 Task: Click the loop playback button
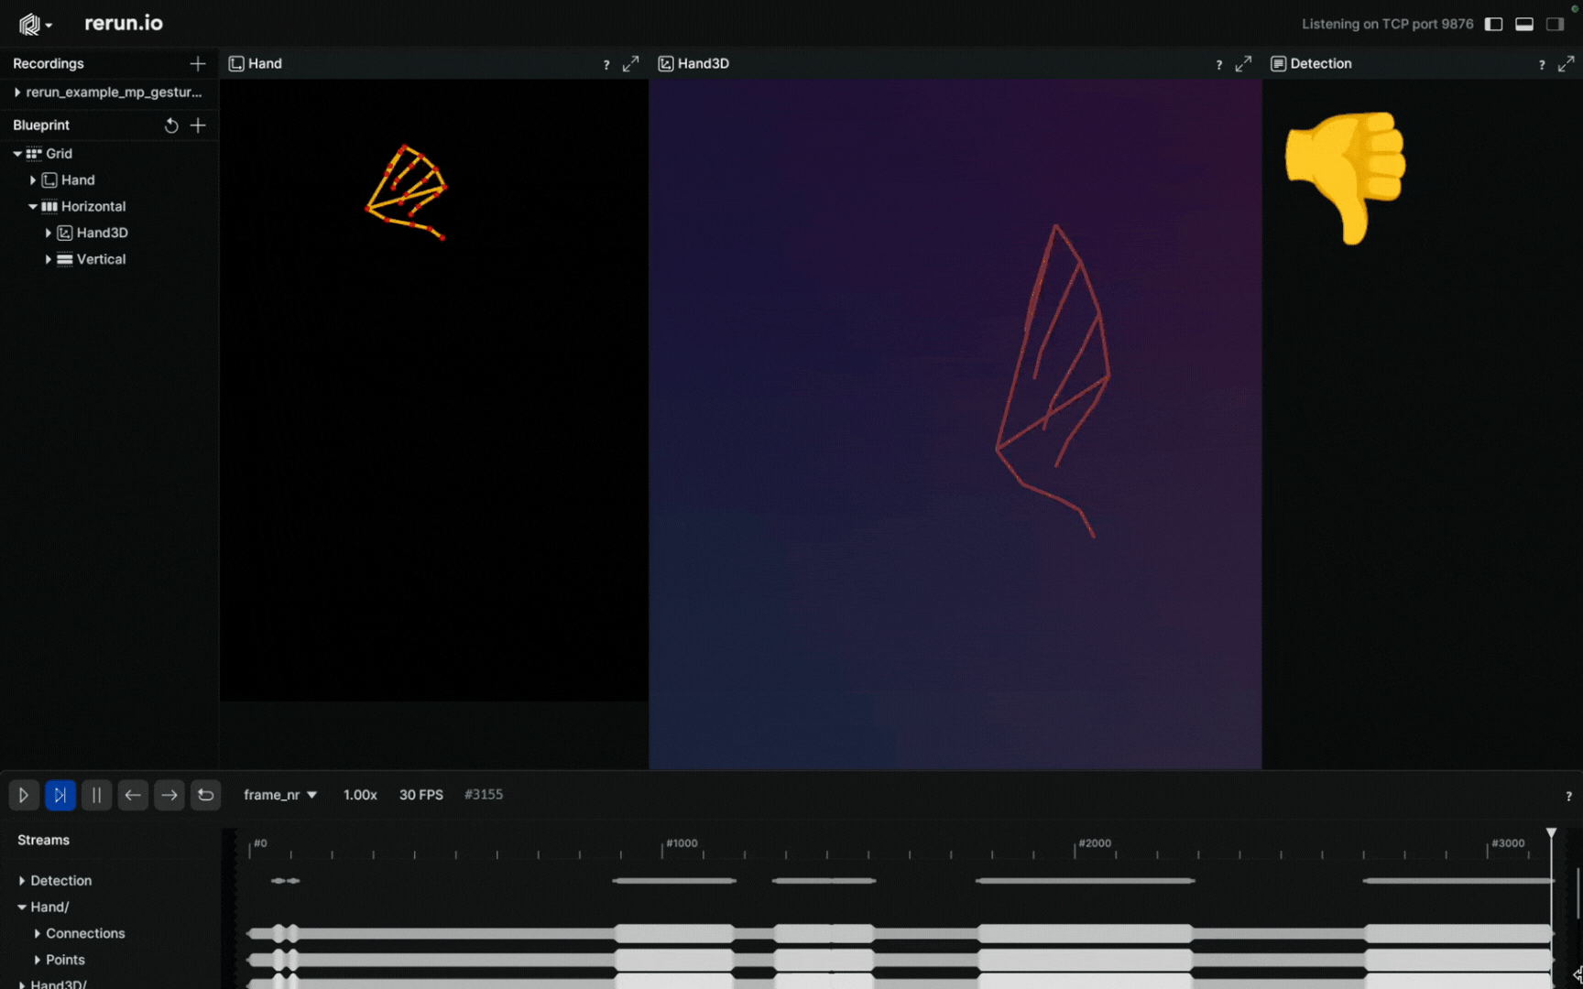(x=206, y=795)
